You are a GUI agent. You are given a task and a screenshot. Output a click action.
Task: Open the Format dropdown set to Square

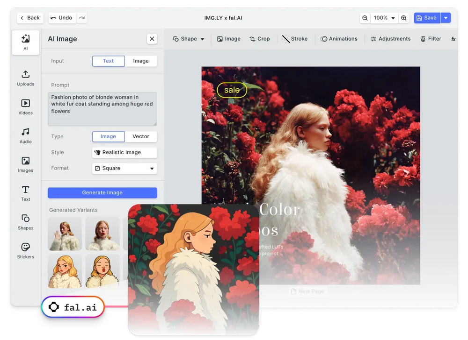[x=124, y=168]
